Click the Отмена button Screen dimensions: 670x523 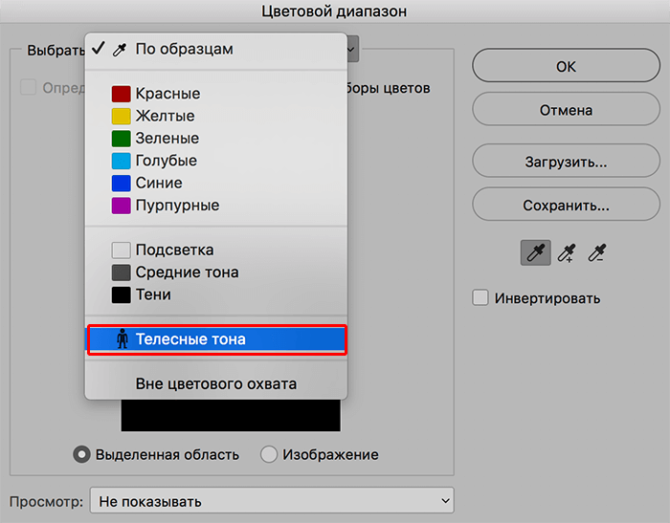point(567,109)
